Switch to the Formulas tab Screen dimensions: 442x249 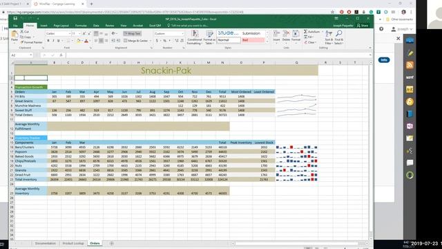point(81,26)
